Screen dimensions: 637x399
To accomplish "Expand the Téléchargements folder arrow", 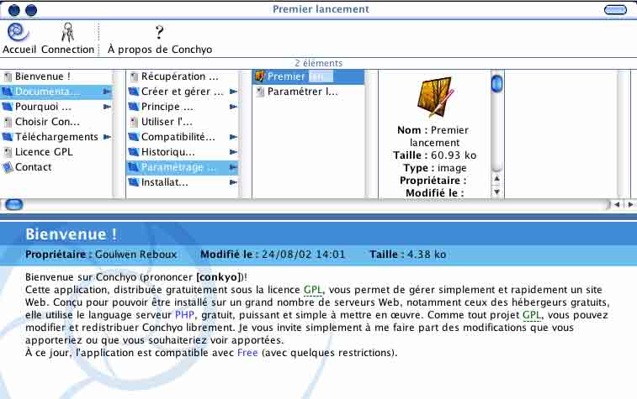I will point(107,137).
